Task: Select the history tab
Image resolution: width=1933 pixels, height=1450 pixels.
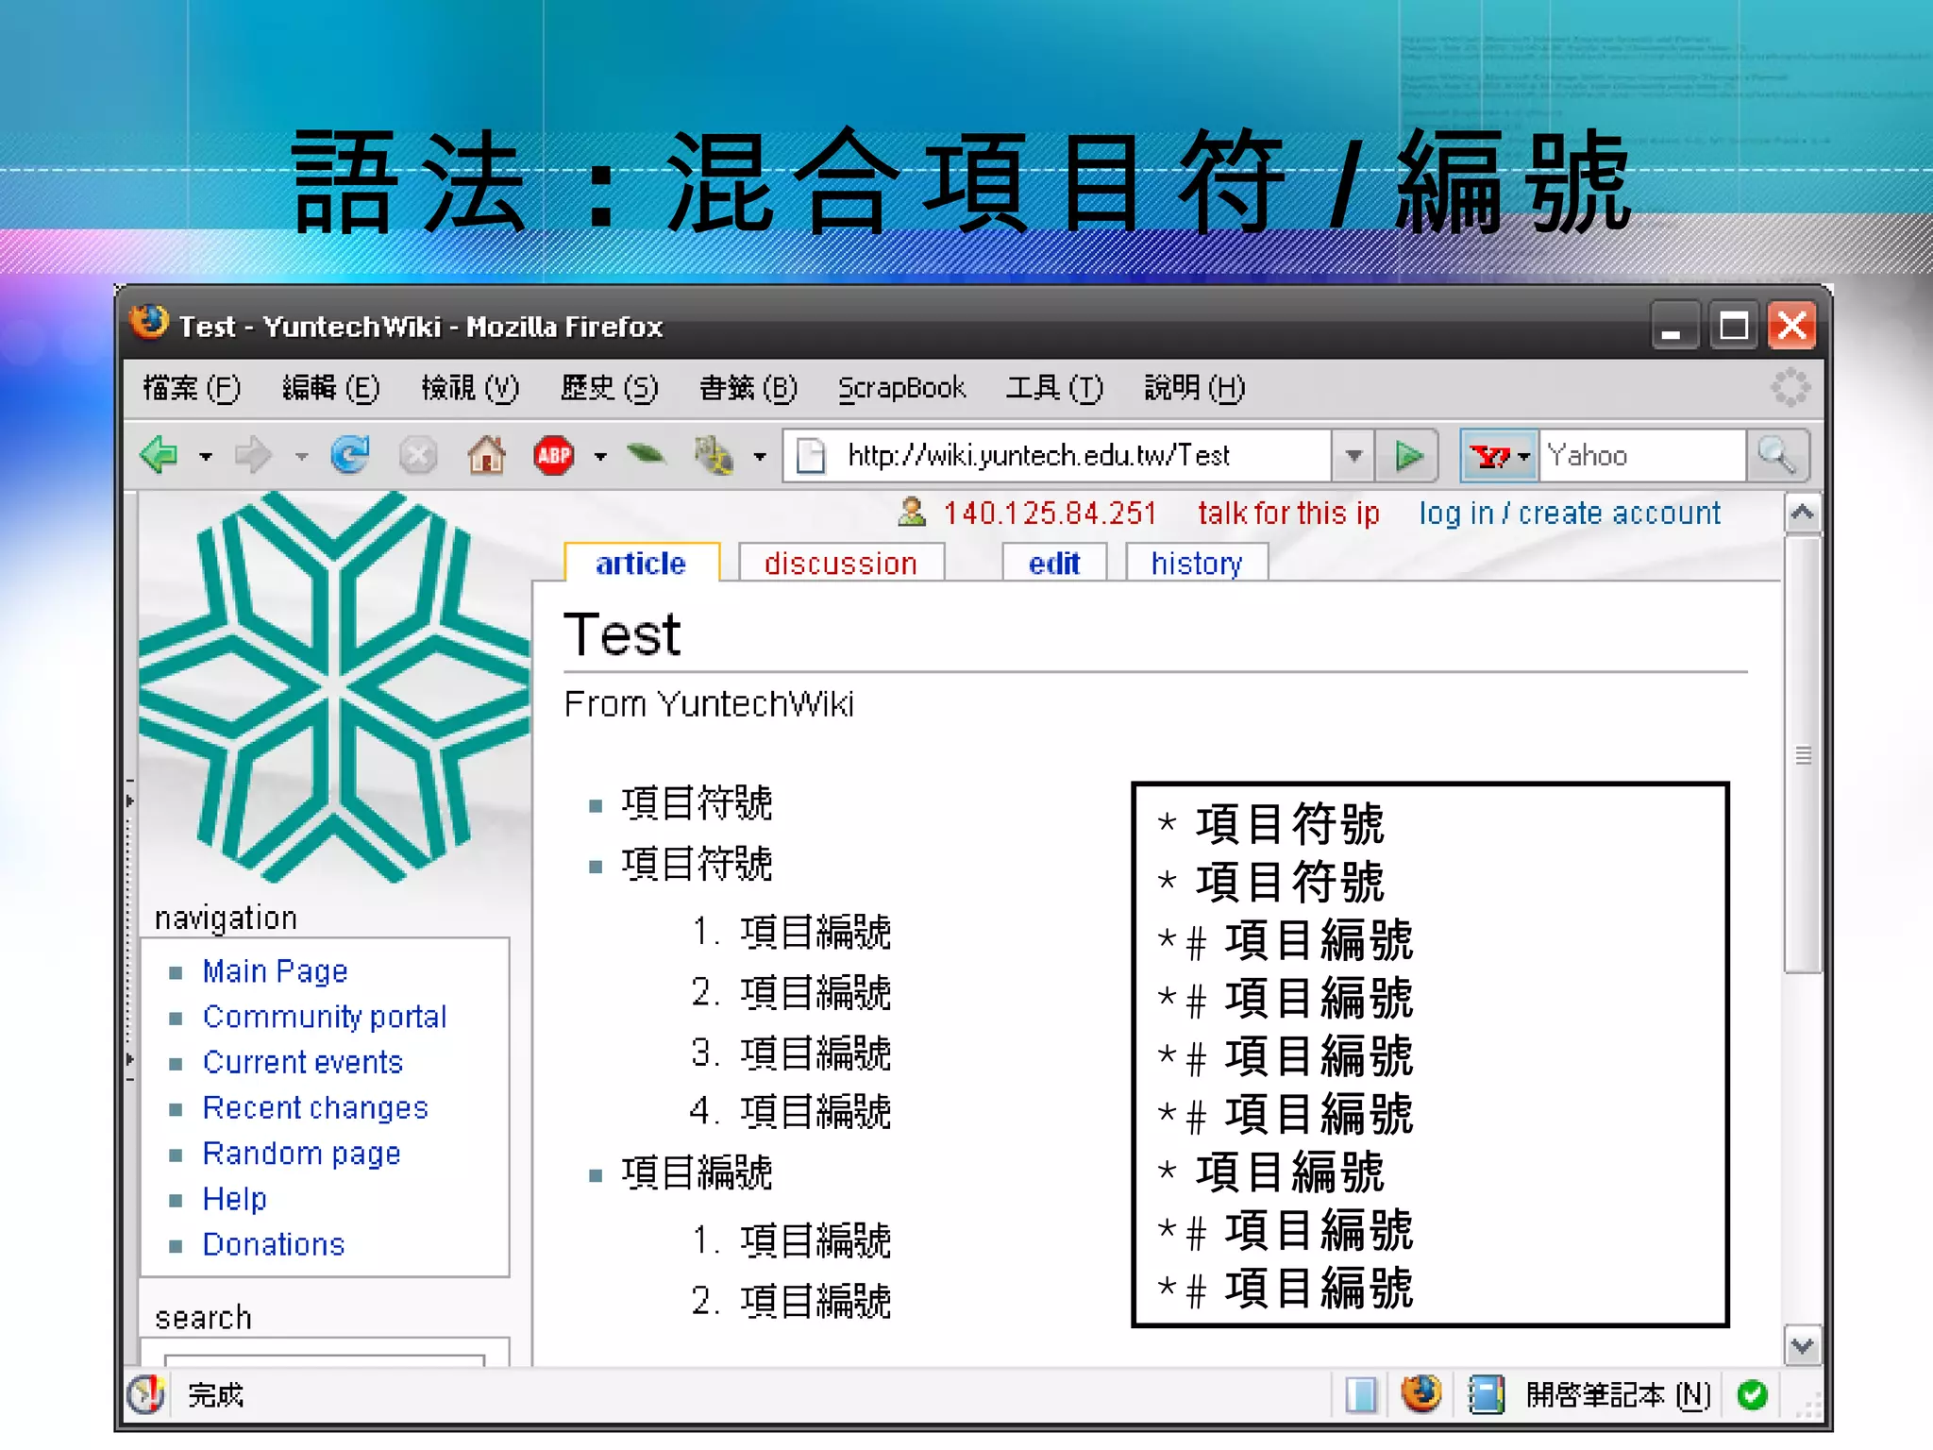Action: click(x=1196, y=564)
